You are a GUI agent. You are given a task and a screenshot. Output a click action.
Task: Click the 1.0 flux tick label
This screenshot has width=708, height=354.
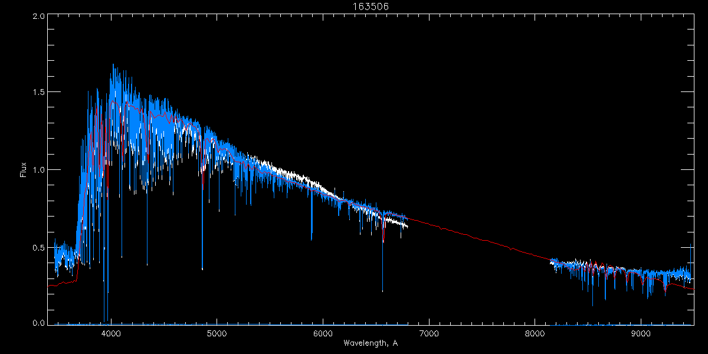[38, 170]
